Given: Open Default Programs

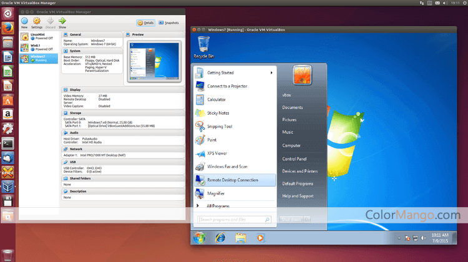Looking at the screenshot, I should [x=298, y=183].
